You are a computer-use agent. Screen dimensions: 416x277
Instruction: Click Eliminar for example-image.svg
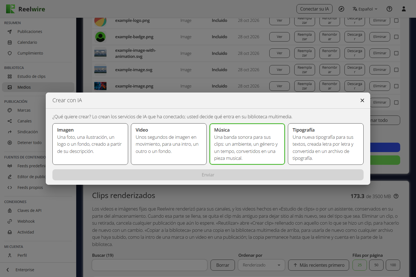(380, 70)
